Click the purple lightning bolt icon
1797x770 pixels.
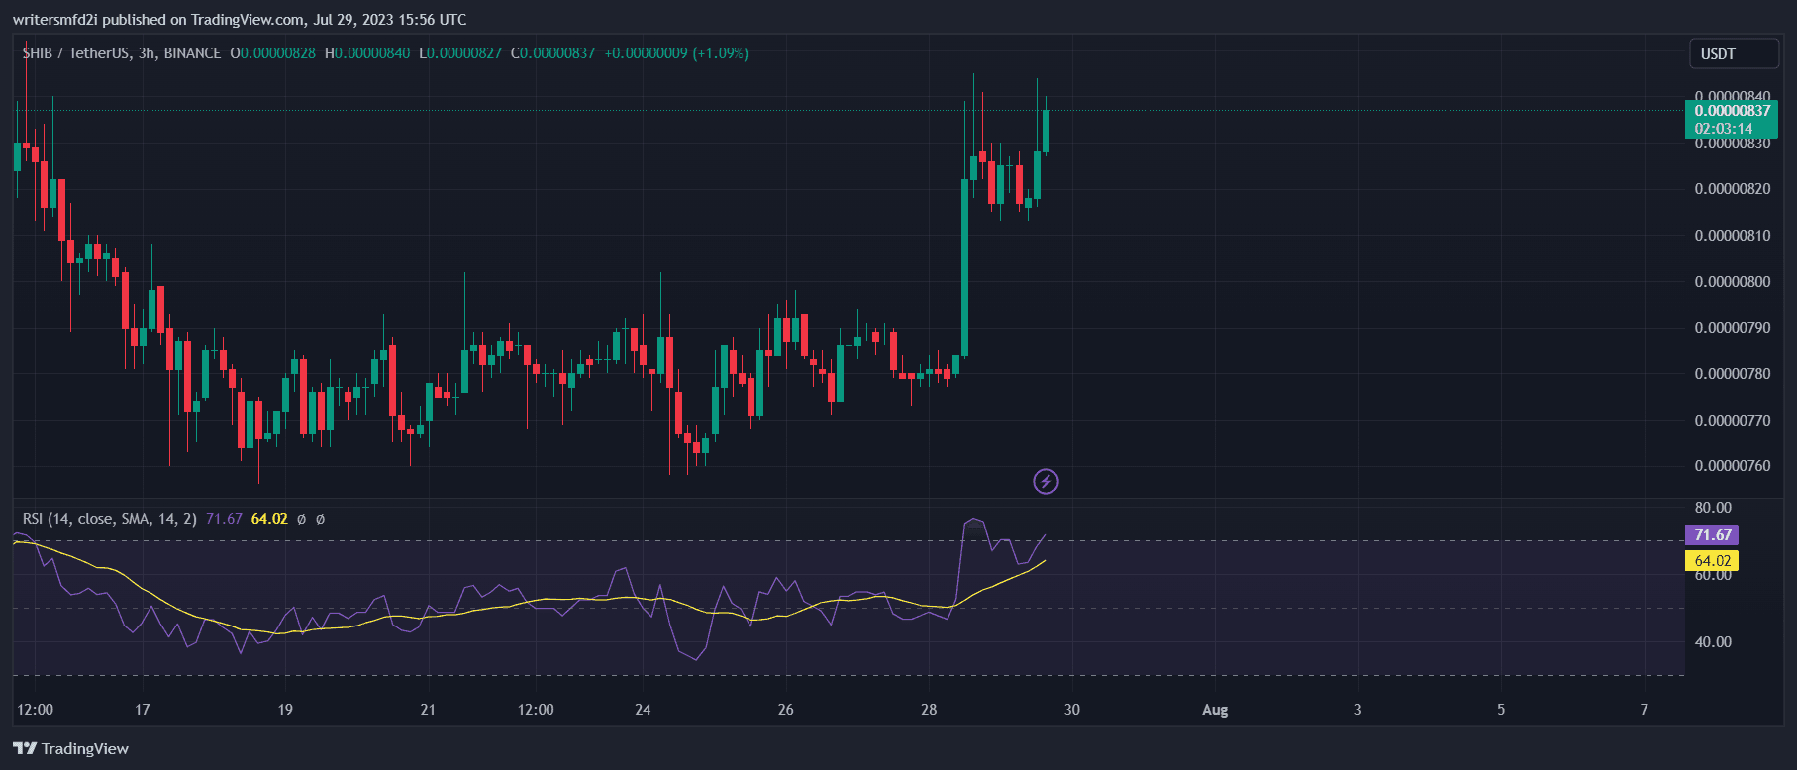click(x=1046, y=482)
